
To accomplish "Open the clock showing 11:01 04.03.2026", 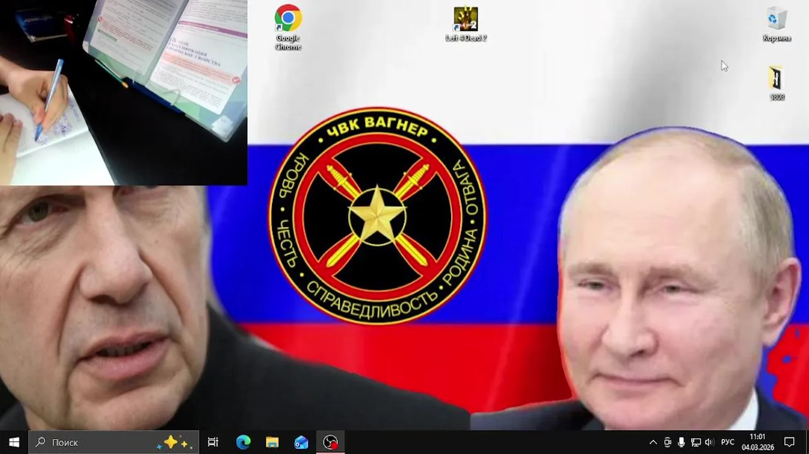I will 757,442.
